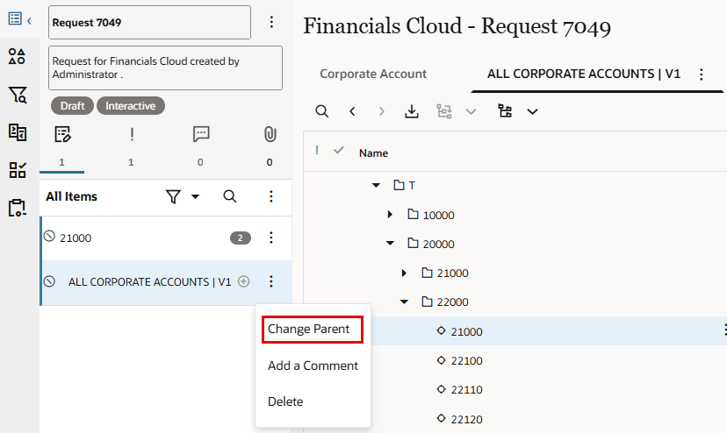The height and width of the screenshot is (433, 727).
Task: Select folder 20000 in the tree
Action: (431, 244)
